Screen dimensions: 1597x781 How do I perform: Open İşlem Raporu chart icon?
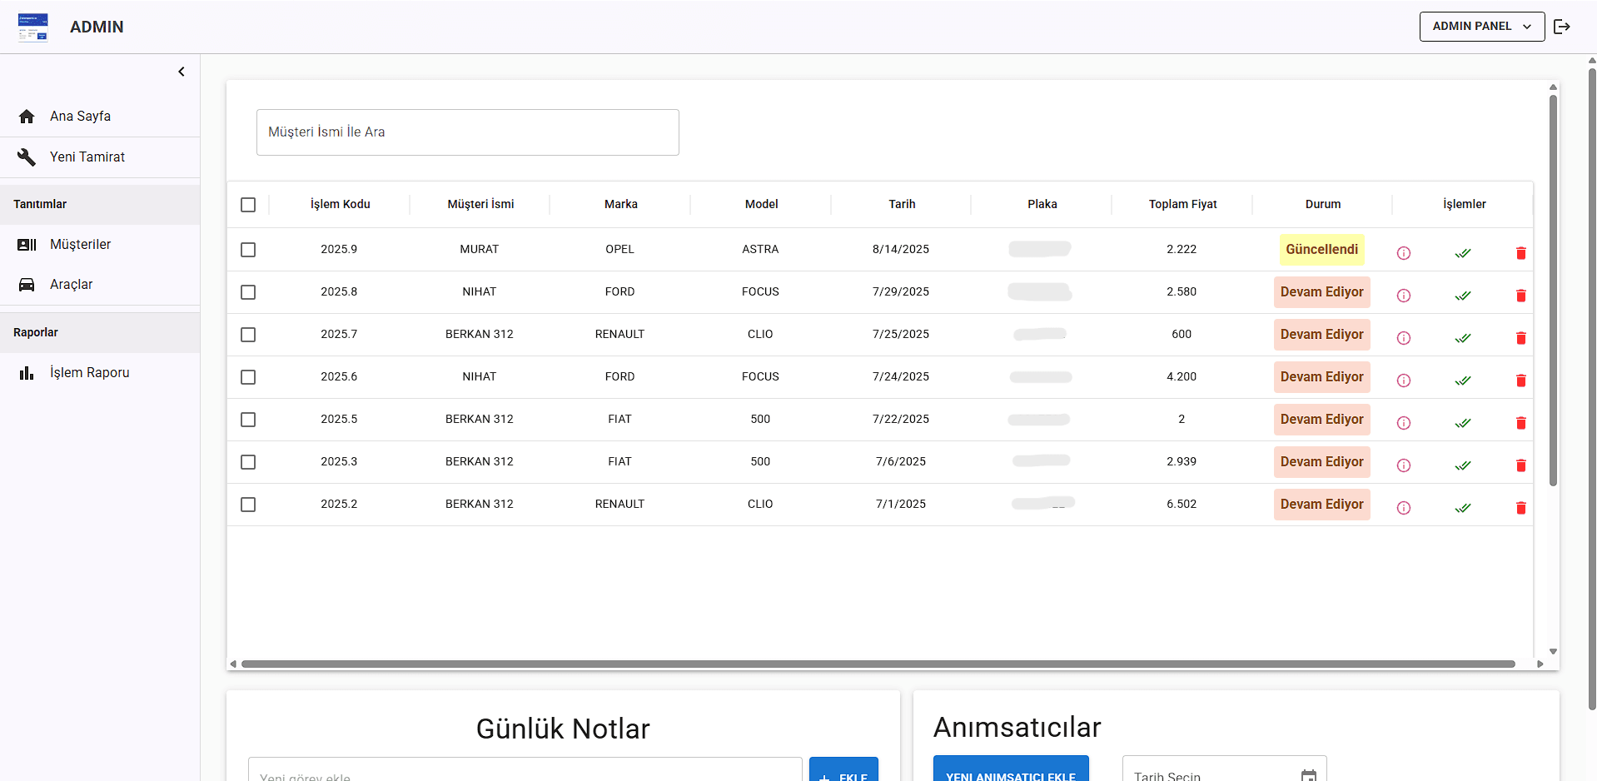27,372
